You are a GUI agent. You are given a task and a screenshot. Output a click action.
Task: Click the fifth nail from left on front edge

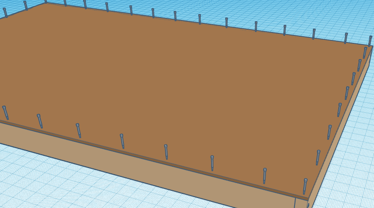coord(166,152)
